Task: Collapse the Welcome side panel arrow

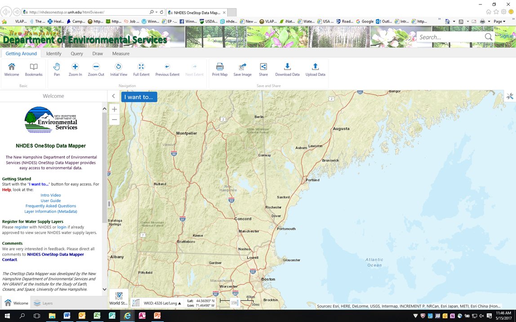Action: [113, 96]
